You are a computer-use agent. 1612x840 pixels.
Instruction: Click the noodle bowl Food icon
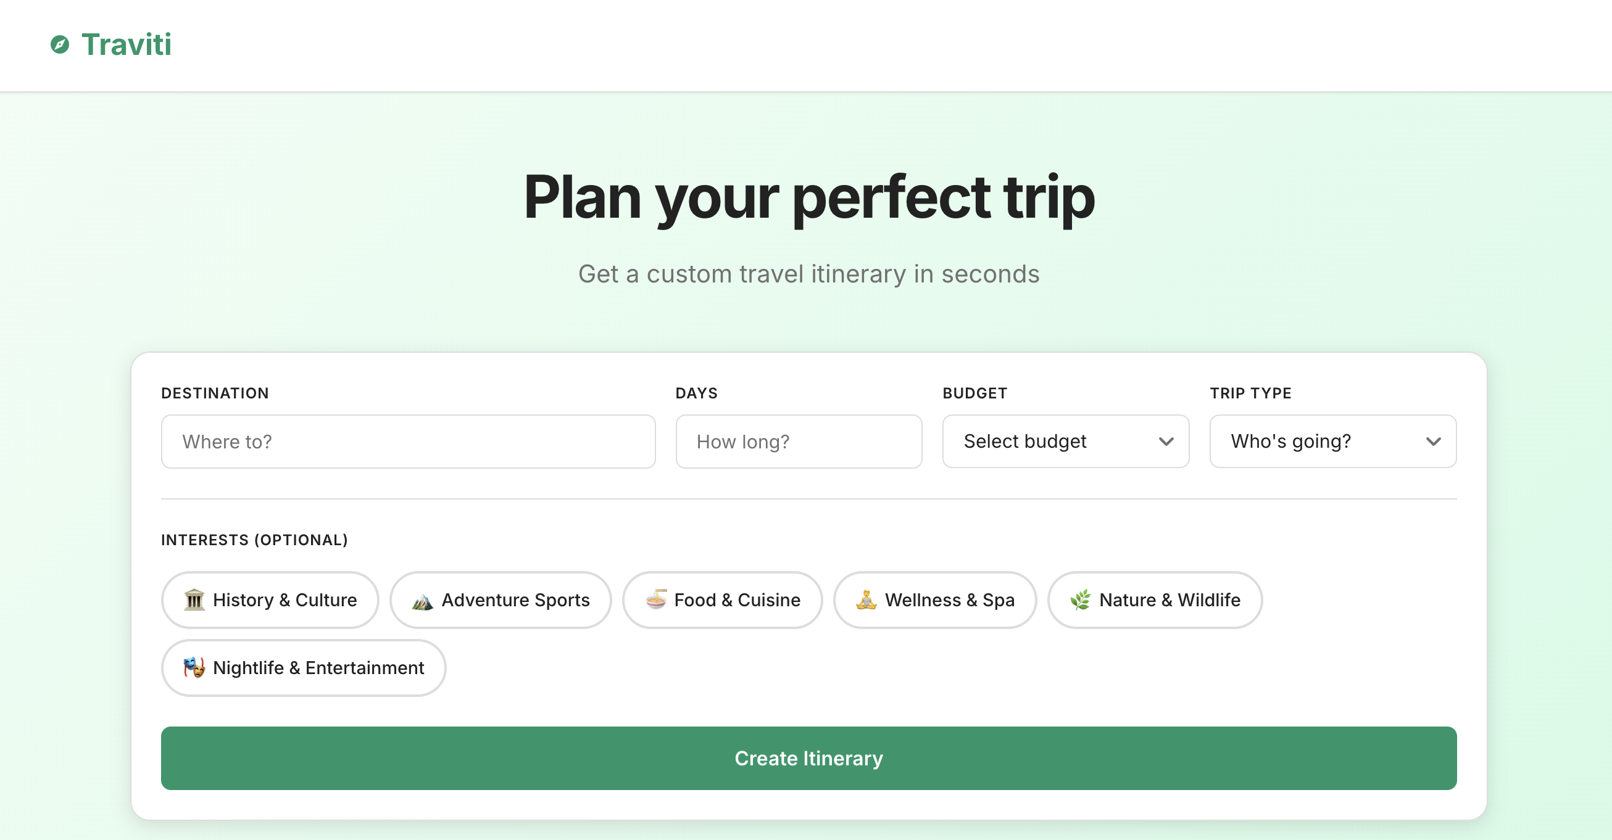pos(656,599)
